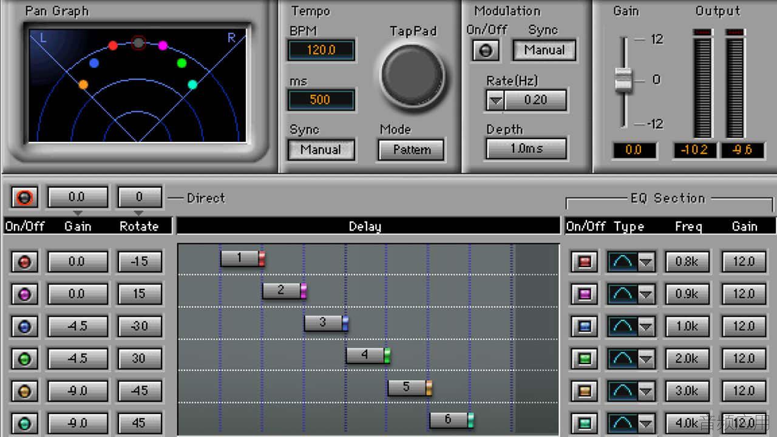The width and height of the screenshot is (777, 437).
Task: Select delay block 6 on timeline
Action: (x=452, y=419)
